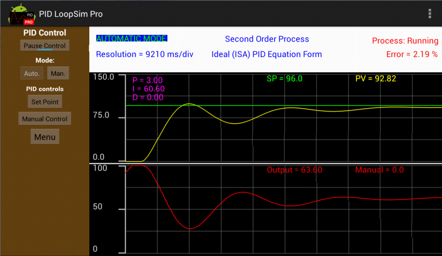Open the three-dot overflow menu
The image size is (442, 256).
[430, 14]
